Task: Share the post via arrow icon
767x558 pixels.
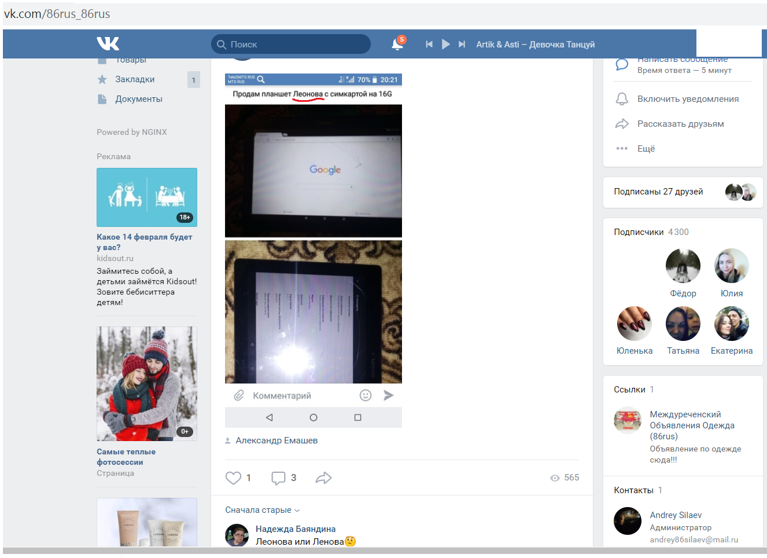Action: click(323, 478)
